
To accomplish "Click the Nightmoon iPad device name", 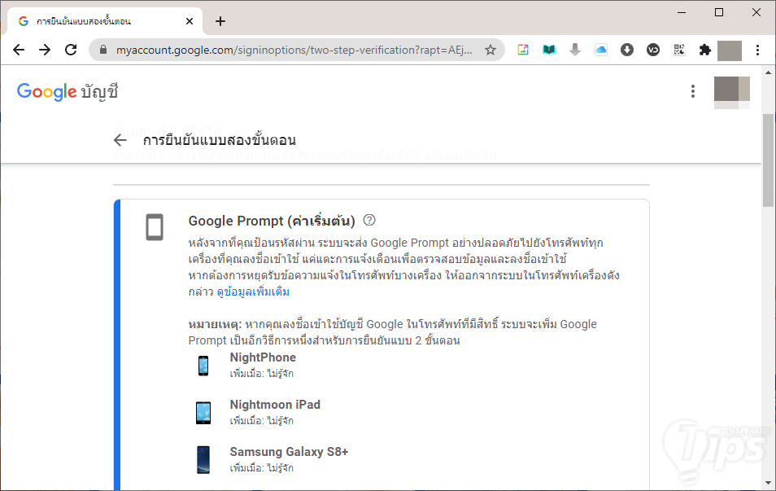I will [x=275, y=405].
